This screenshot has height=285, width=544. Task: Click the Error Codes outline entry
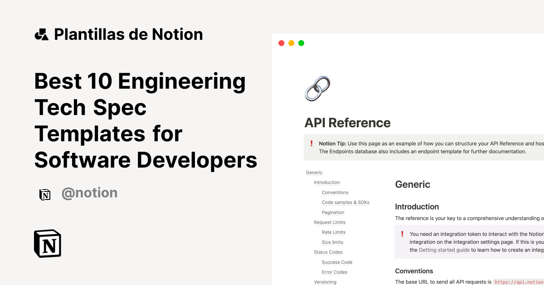335,272
